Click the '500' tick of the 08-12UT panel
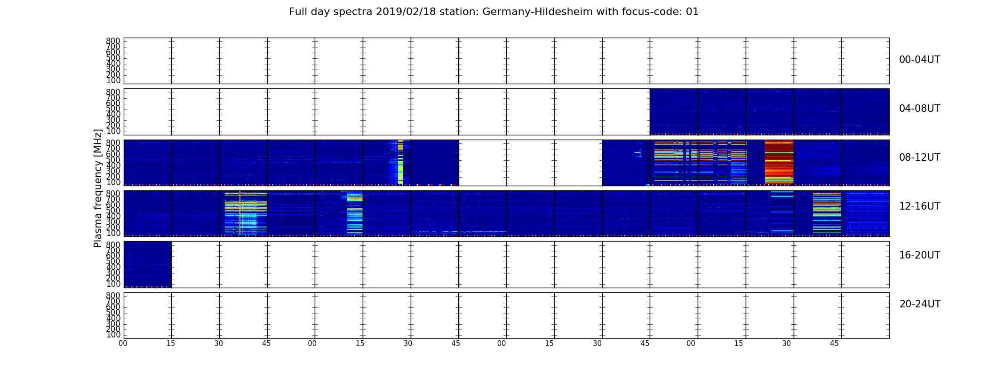This screenshot has height=376, width=988. click(113, 160)
